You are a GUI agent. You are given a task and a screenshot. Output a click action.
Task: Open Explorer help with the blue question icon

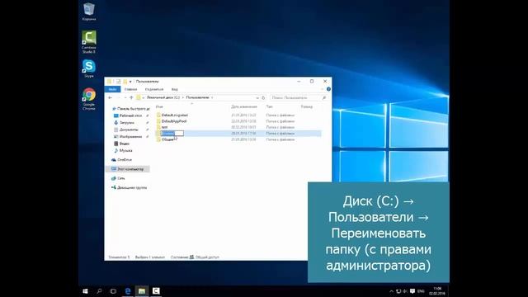[328, 89]
